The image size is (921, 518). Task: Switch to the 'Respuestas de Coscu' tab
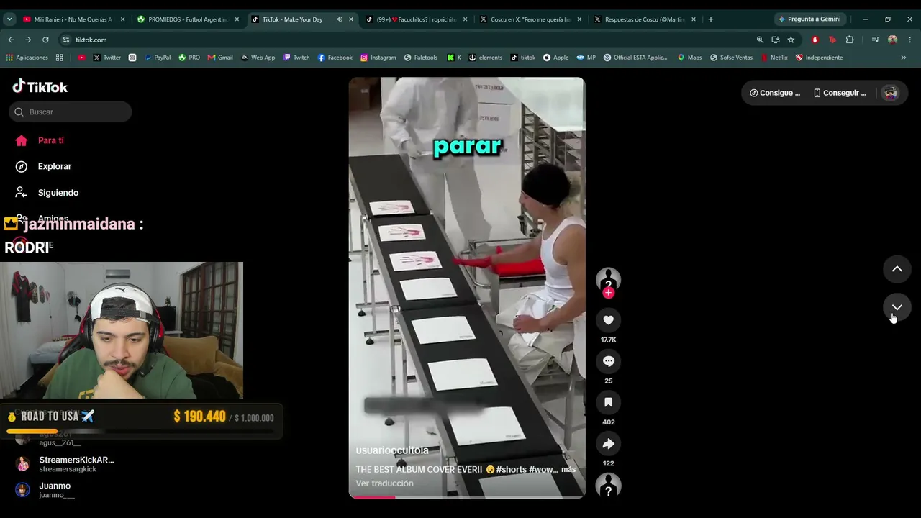[645, 19]
